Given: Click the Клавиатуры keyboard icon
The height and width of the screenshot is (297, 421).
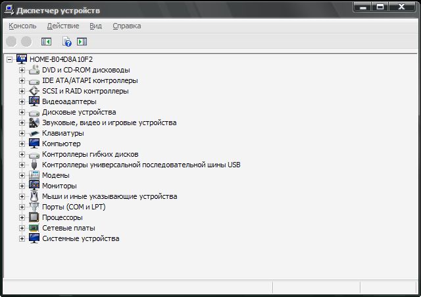Looking at the screenshot, I should tap(34, 133).
